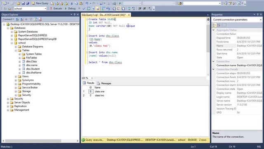Toggle auto-hide pin on Object Explorer
The image size is (264, 149).
[74, 15]
